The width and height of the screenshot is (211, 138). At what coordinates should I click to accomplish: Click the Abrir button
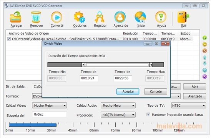click(194, 86)
